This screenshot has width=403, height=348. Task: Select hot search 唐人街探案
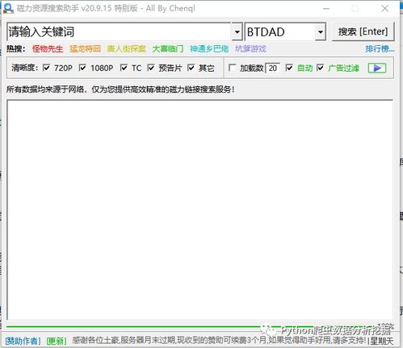point(126,49)
